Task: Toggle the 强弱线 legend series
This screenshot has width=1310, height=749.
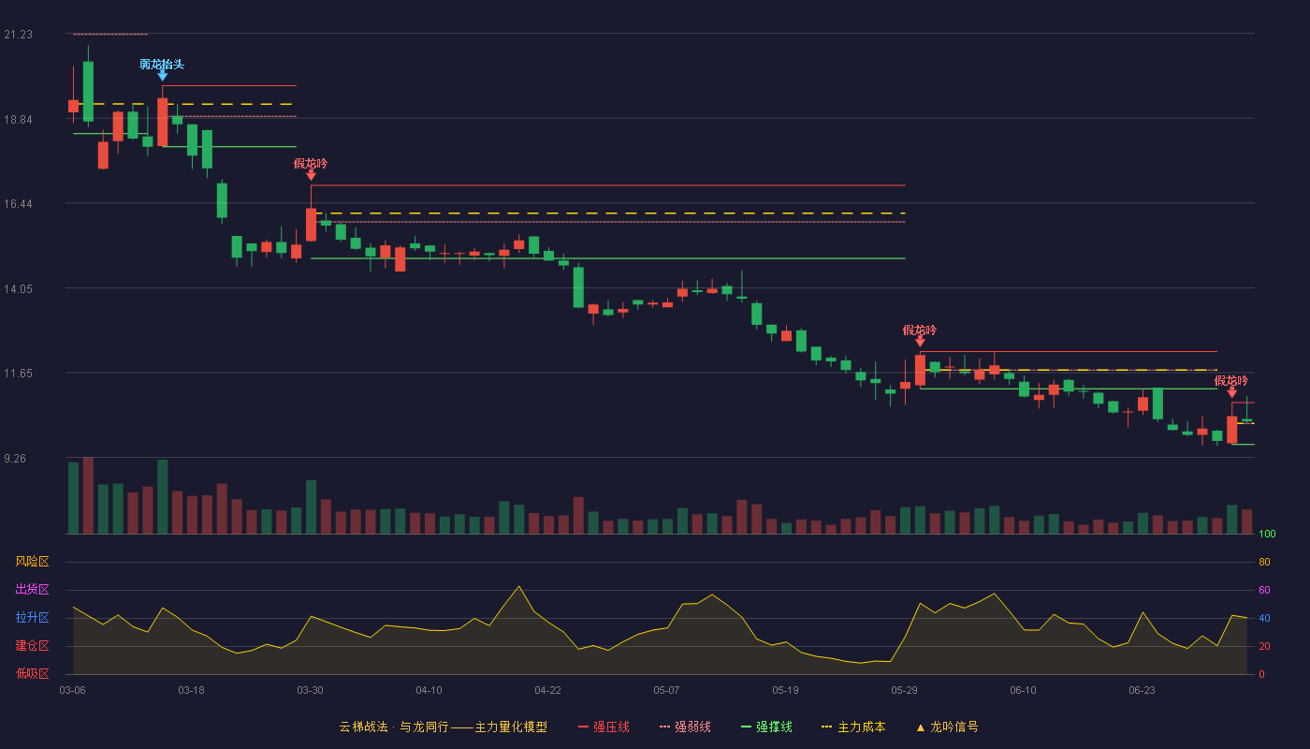Action: coord(685,727)
